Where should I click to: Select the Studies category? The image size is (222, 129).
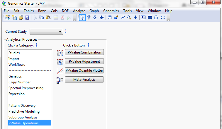click(x=30, y=53)
